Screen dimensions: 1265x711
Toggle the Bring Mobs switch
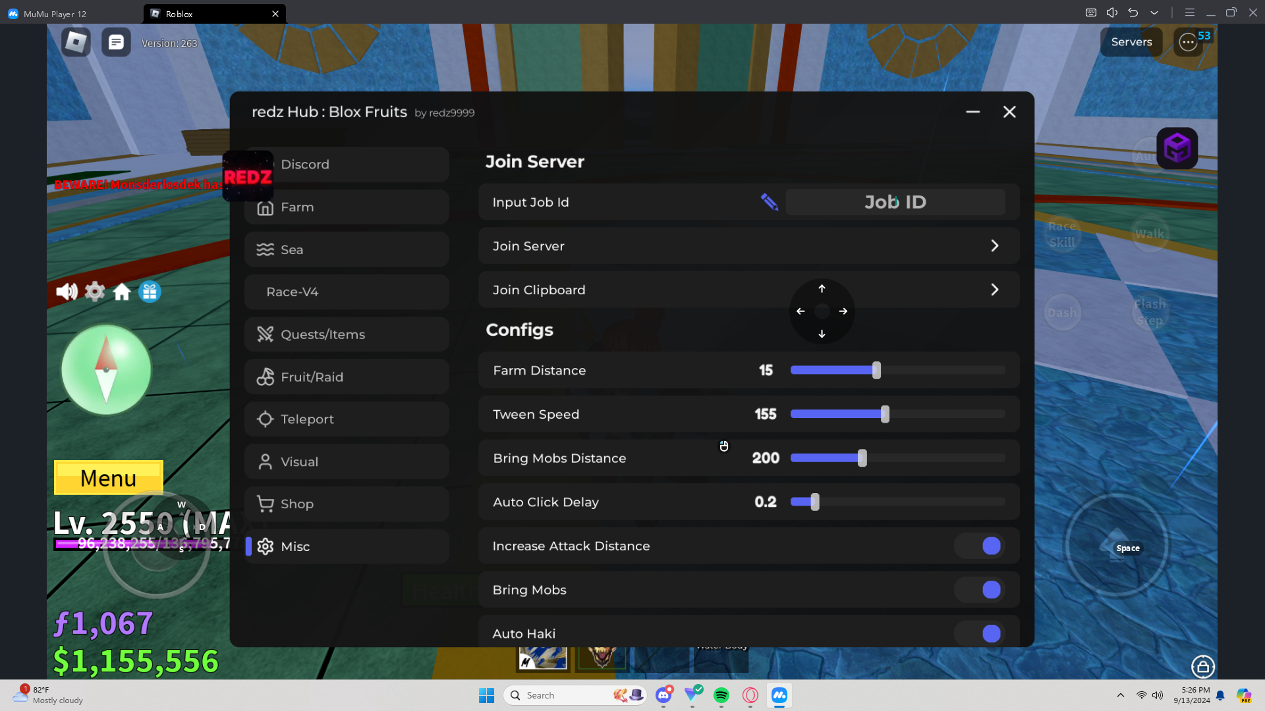[980, 590]
